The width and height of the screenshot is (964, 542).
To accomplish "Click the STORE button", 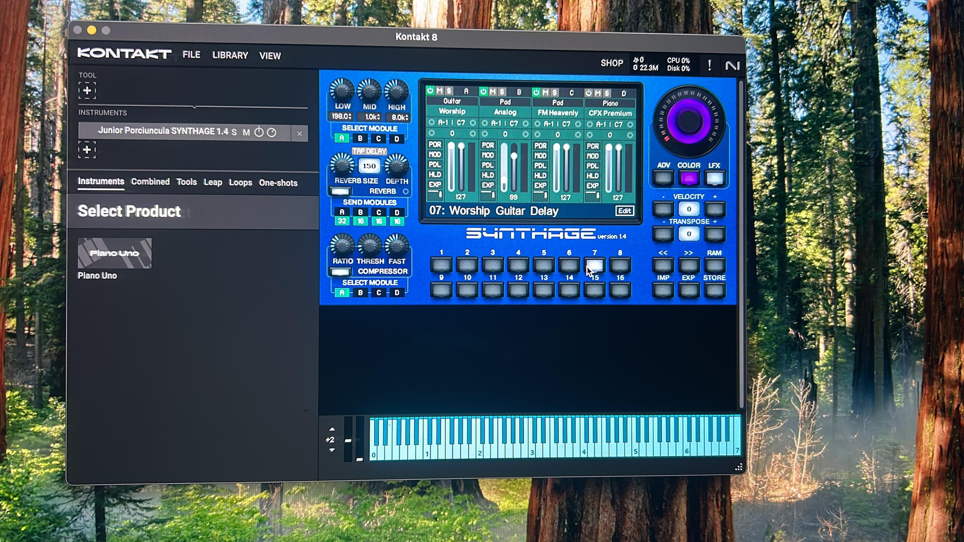I will pyautogui.click(x=715, y=290).
